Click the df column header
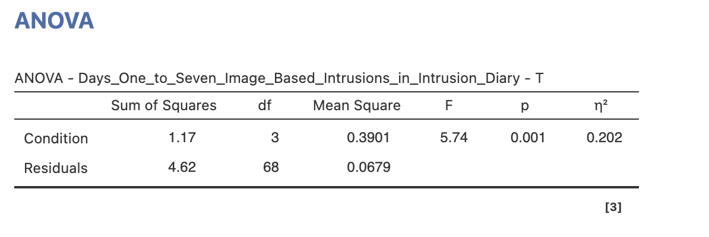This screenshot has width=709, height=237. pyautogui.click(x=264, y=105)
